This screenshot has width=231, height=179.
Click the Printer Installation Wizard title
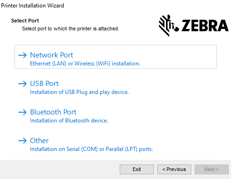32,6
